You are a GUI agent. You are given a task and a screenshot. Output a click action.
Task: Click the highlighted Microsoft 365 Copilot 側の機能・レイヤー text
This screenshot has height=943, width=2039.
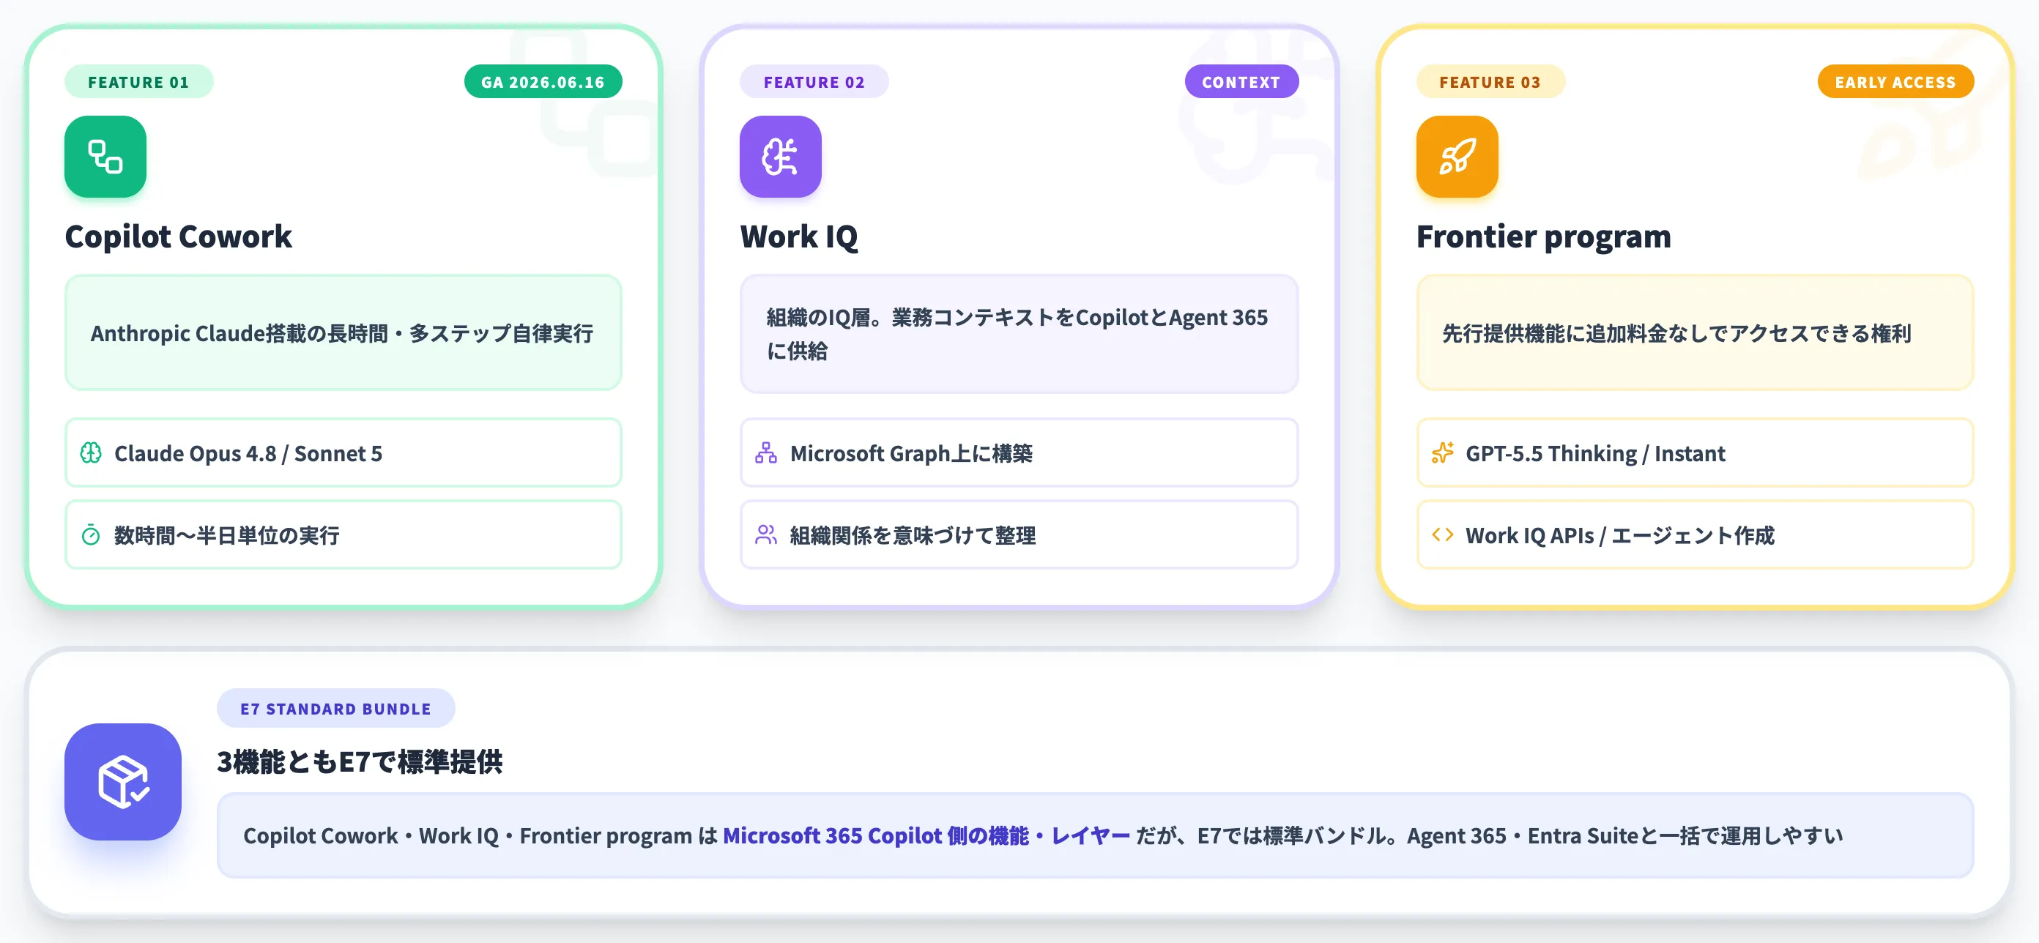click(x=926, y=836)
